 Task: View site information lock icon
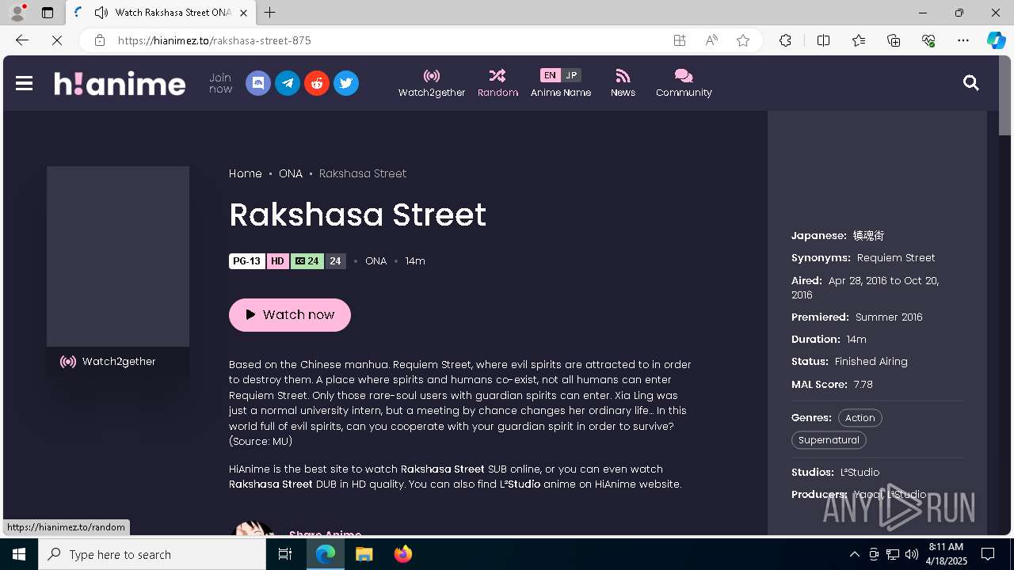tap(100, 40)
